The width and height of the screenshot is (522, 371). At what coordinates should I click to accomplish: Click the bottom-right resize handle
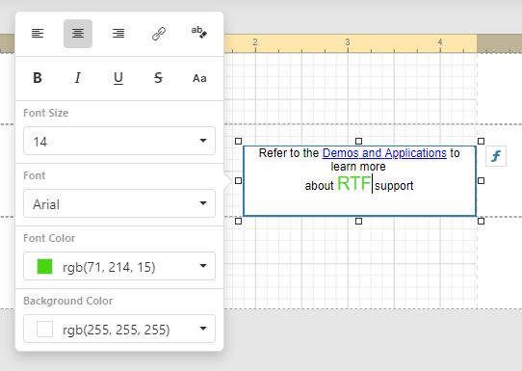click(481, 221)
